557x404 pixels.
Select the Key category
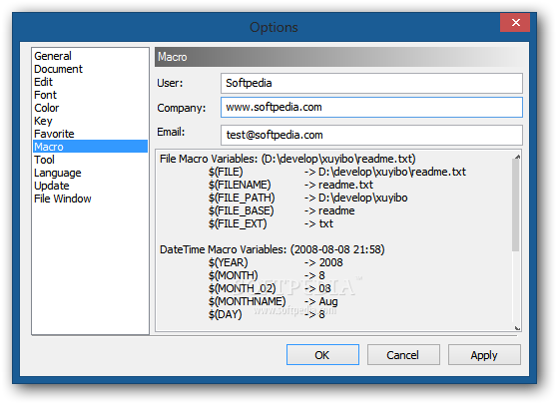pos(43,121)
